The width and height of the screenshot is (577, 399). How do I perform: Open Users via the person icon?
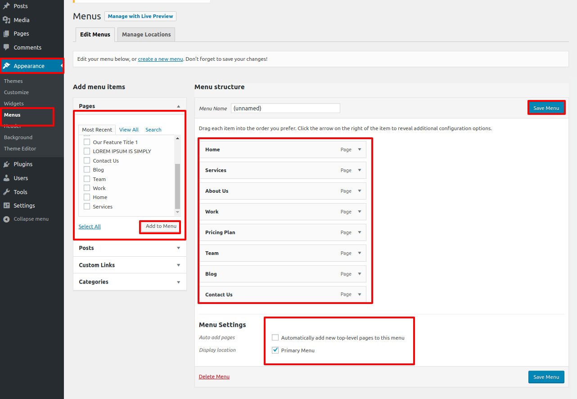click(x=6, y=178)
